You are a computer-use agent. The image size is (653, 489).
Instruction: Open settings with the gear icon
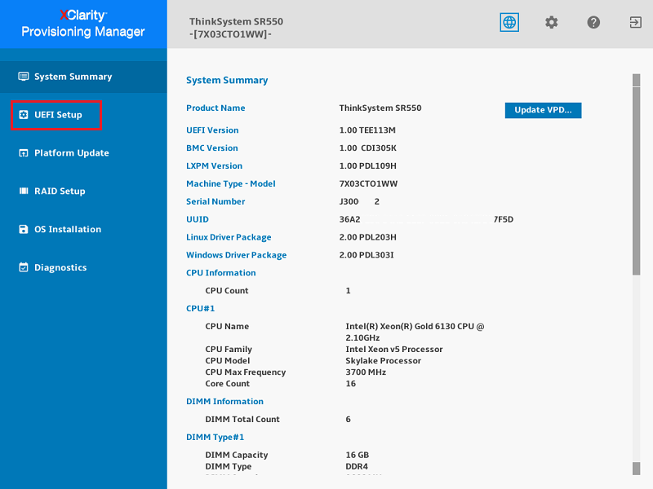[x=552, y=23]
